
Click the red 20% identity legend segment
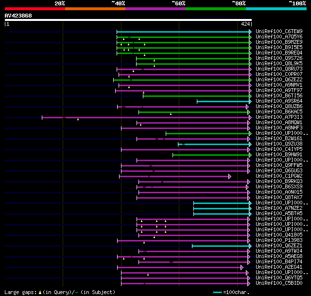35,9
